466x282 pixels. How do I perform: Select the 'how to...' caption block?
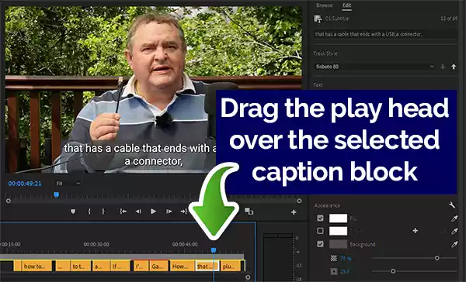[37, 266]
